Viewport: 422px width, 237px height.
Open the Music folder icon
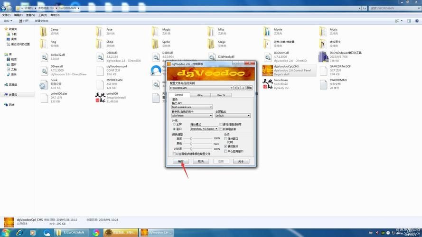323,31
